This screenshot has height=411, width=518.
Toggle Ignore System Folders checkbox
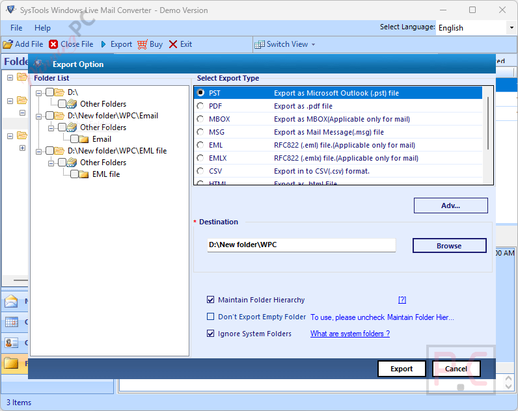tap(210, 334)
